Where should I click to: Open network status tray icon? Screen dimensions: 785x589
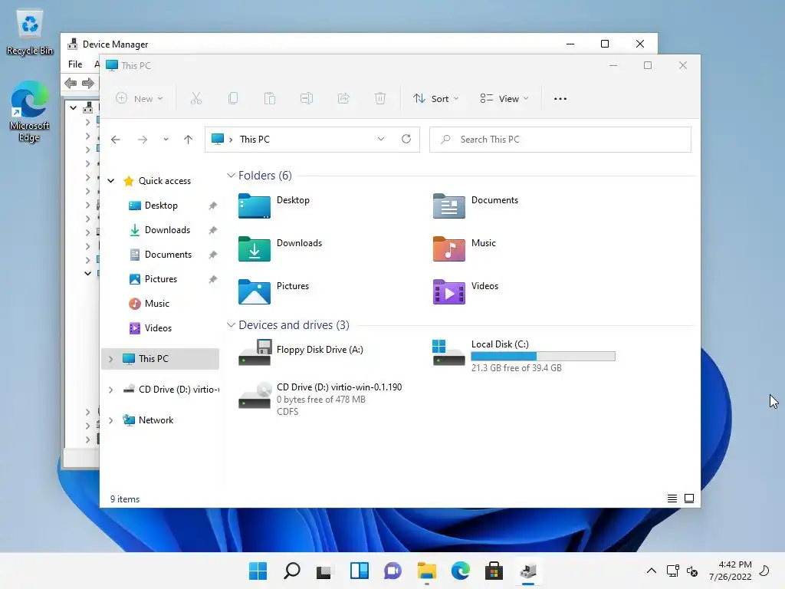pyautogui.click(x=673, y=571)
